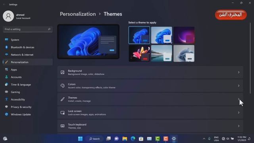Select Personalization in the sidebar
Image resolution: width=254 pixels, height=143 pixels.
point(27,62)
